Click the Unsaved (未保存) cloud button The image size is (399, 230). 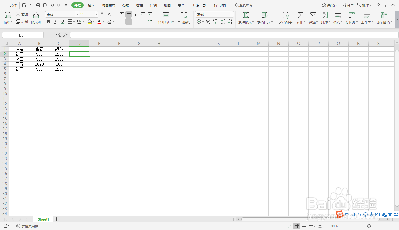[331, 5]
